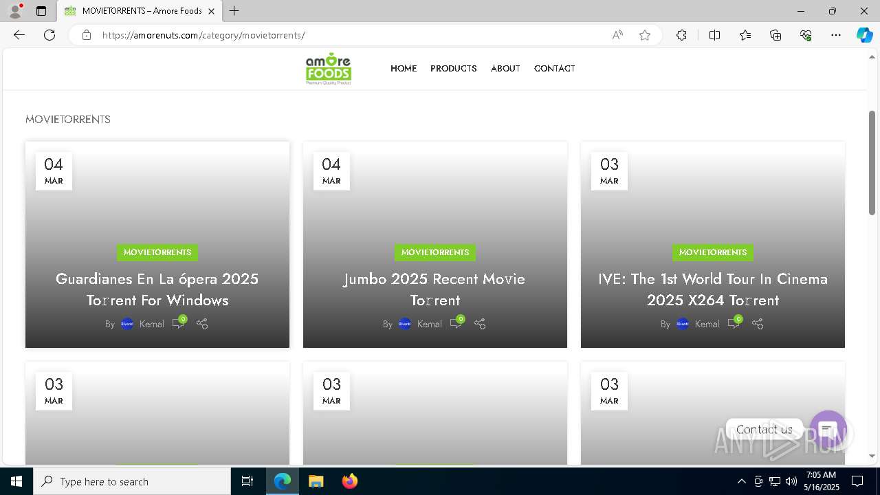Open PRODUCTS menu item
Image resolution: width=880 pixels, height=495 pixels.
click(x=454, y=69)
